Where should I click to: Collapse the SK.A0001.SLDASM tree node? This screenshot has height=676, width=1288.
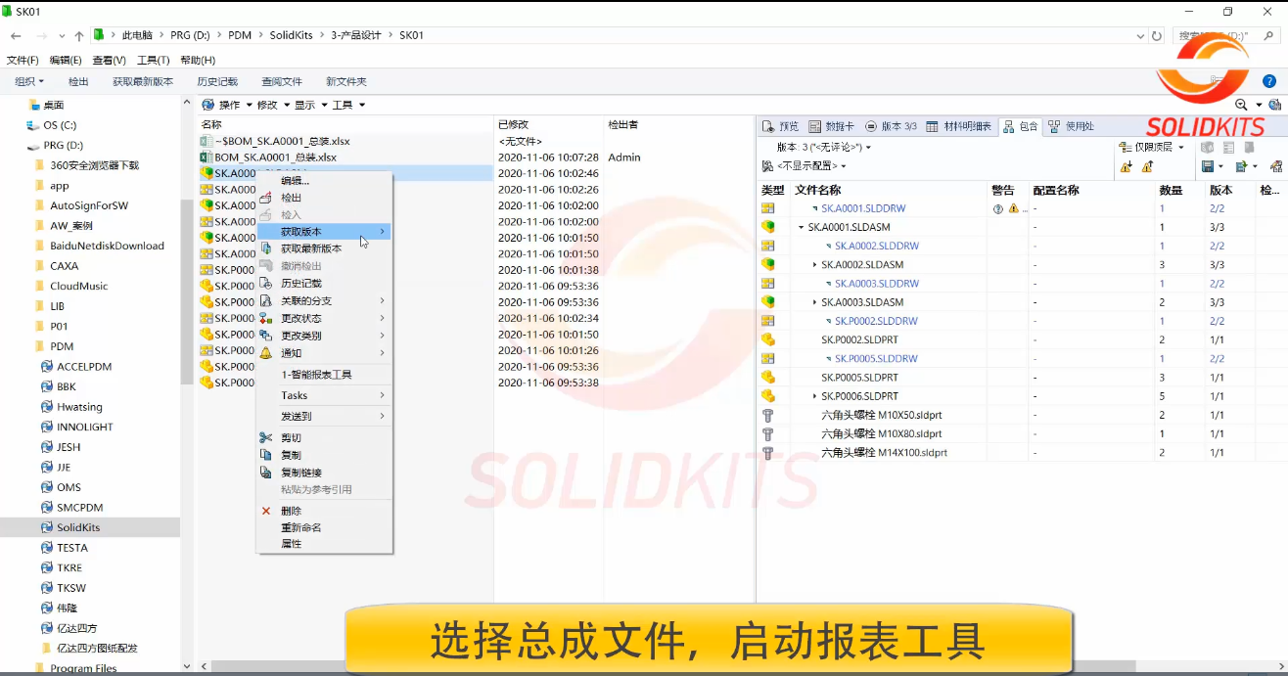(801, 227)
